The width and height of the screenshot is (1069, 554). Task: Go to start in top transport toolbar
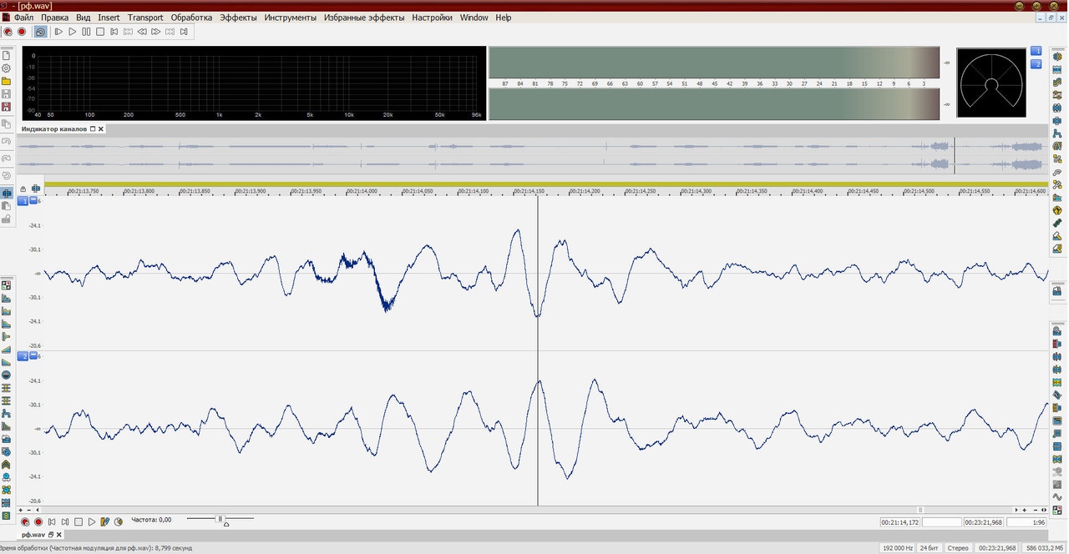pos(114,32)
